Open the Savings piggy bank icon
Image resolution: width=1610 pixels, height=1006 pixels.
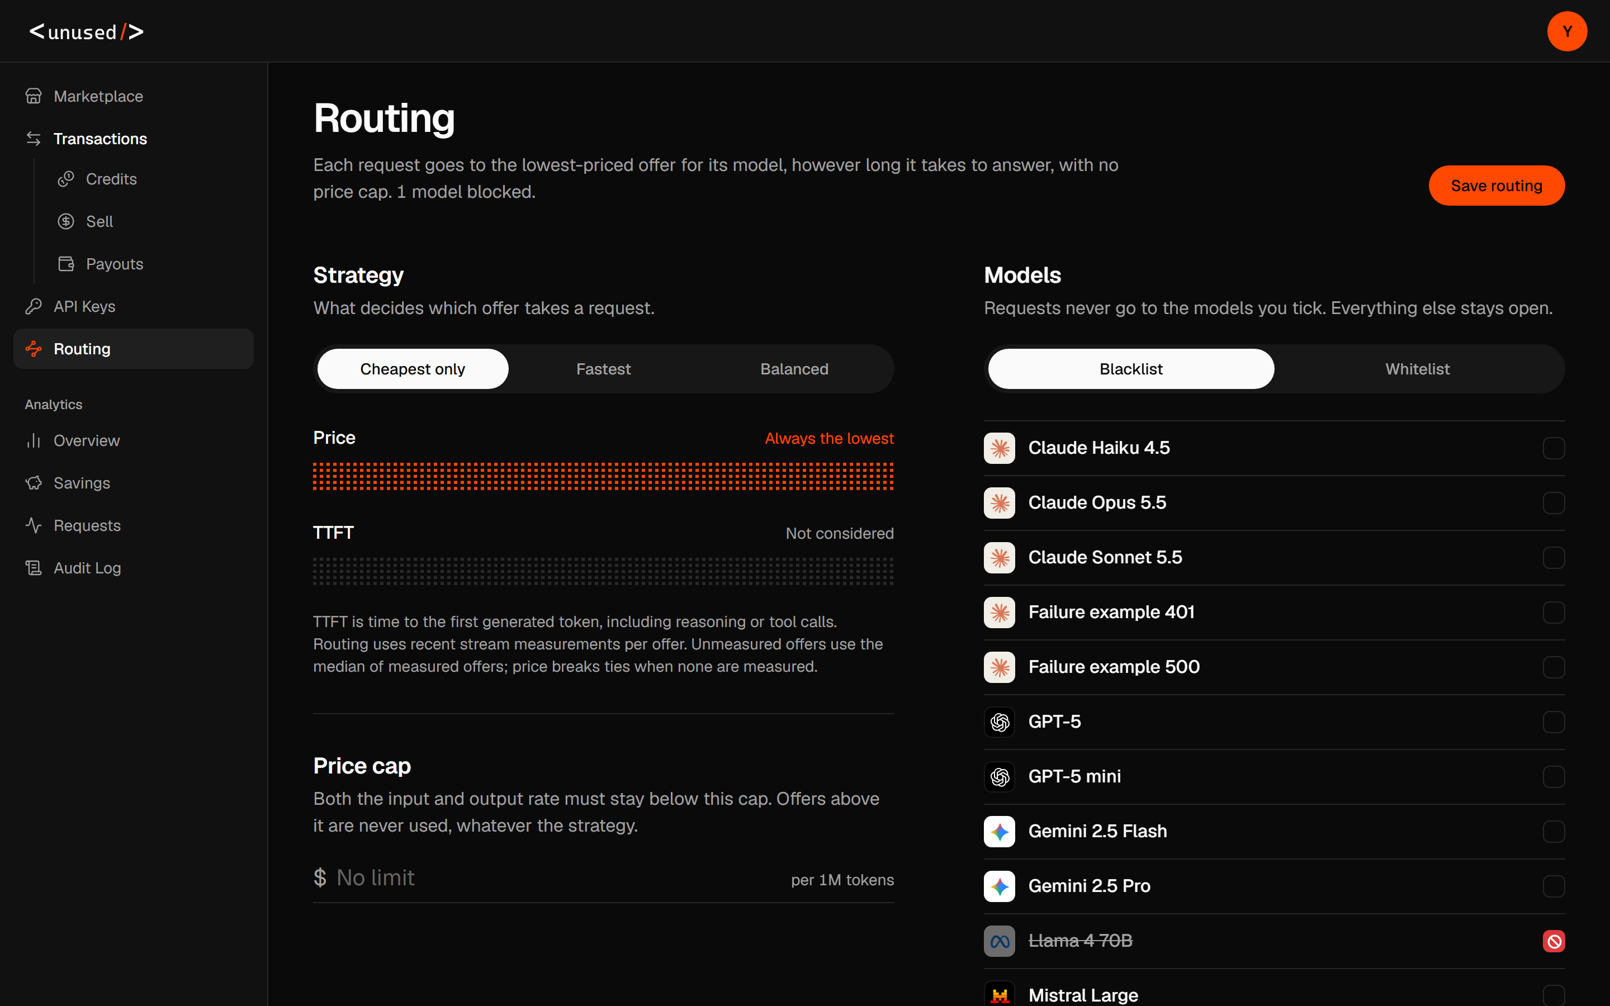click(34, 483)
